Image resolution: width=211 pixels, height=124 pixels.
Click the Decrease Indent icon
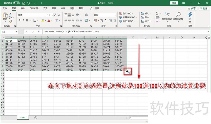pos(77,20)
